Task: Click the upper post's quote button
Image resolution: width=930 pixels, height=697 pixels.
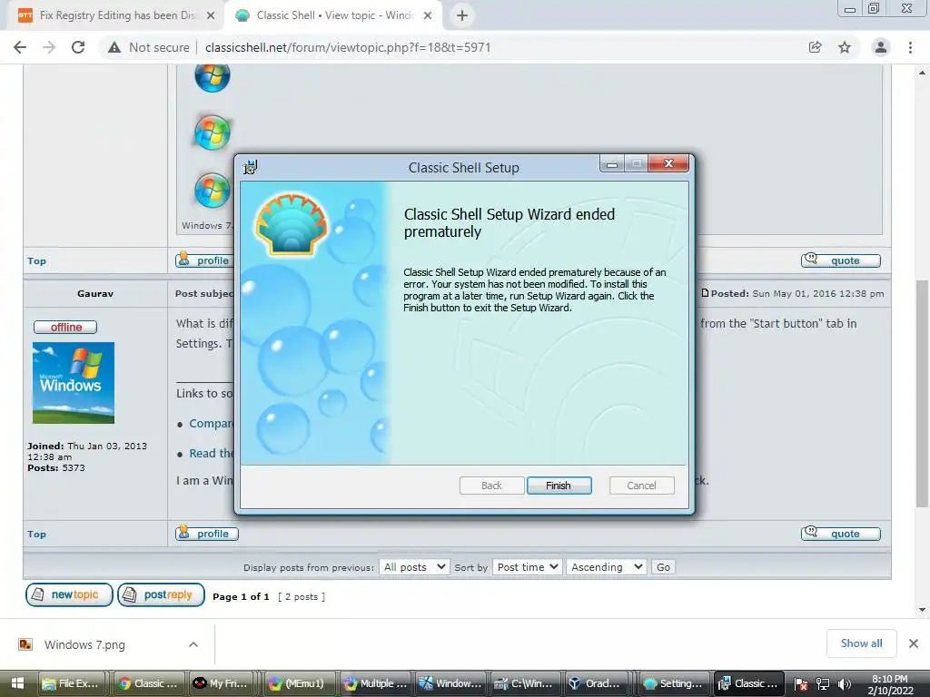Action: 840,260
